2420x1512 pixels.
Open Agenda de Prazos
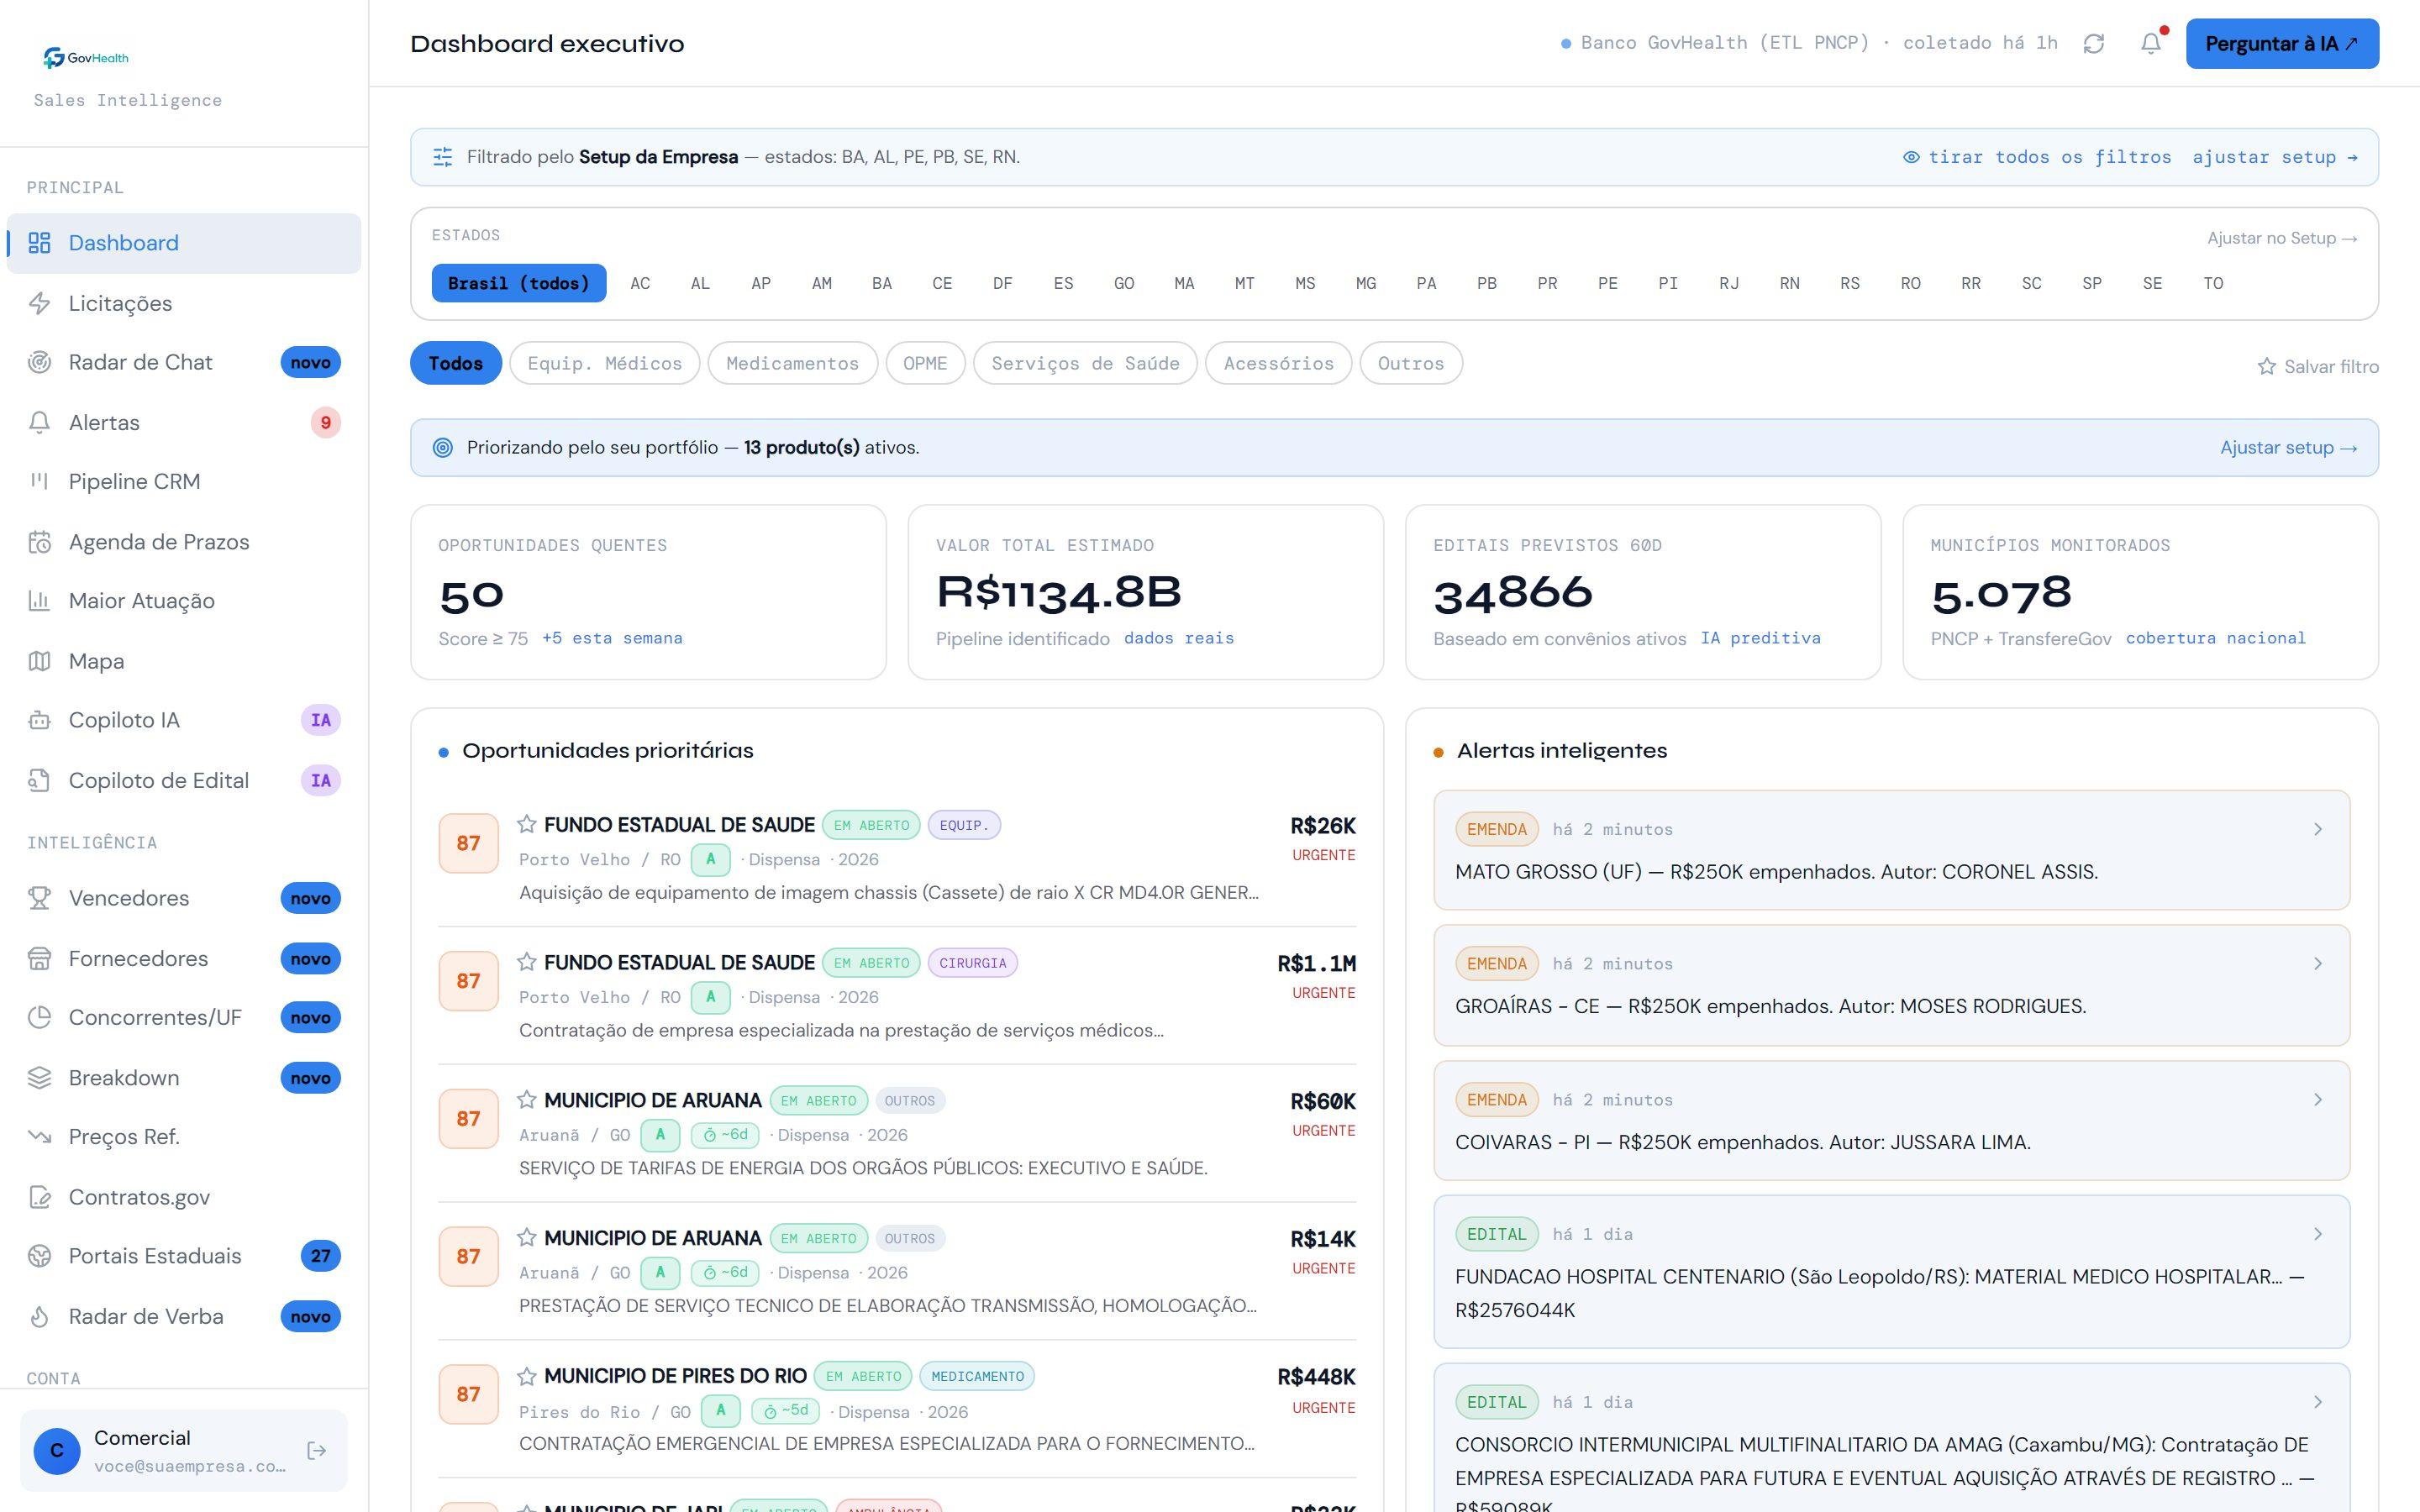pos(184,542)
